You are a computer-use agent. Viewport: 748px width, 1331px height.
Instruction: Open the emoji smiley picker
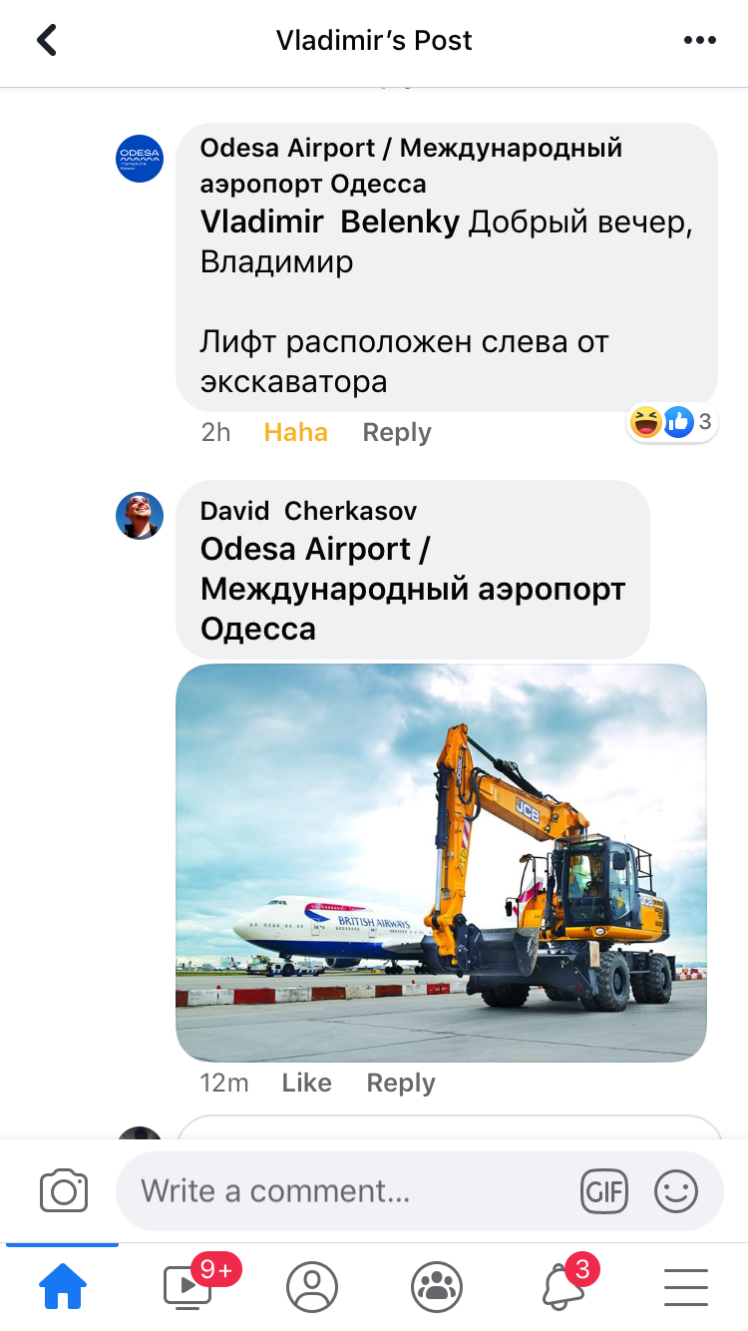coord(676,1190)
